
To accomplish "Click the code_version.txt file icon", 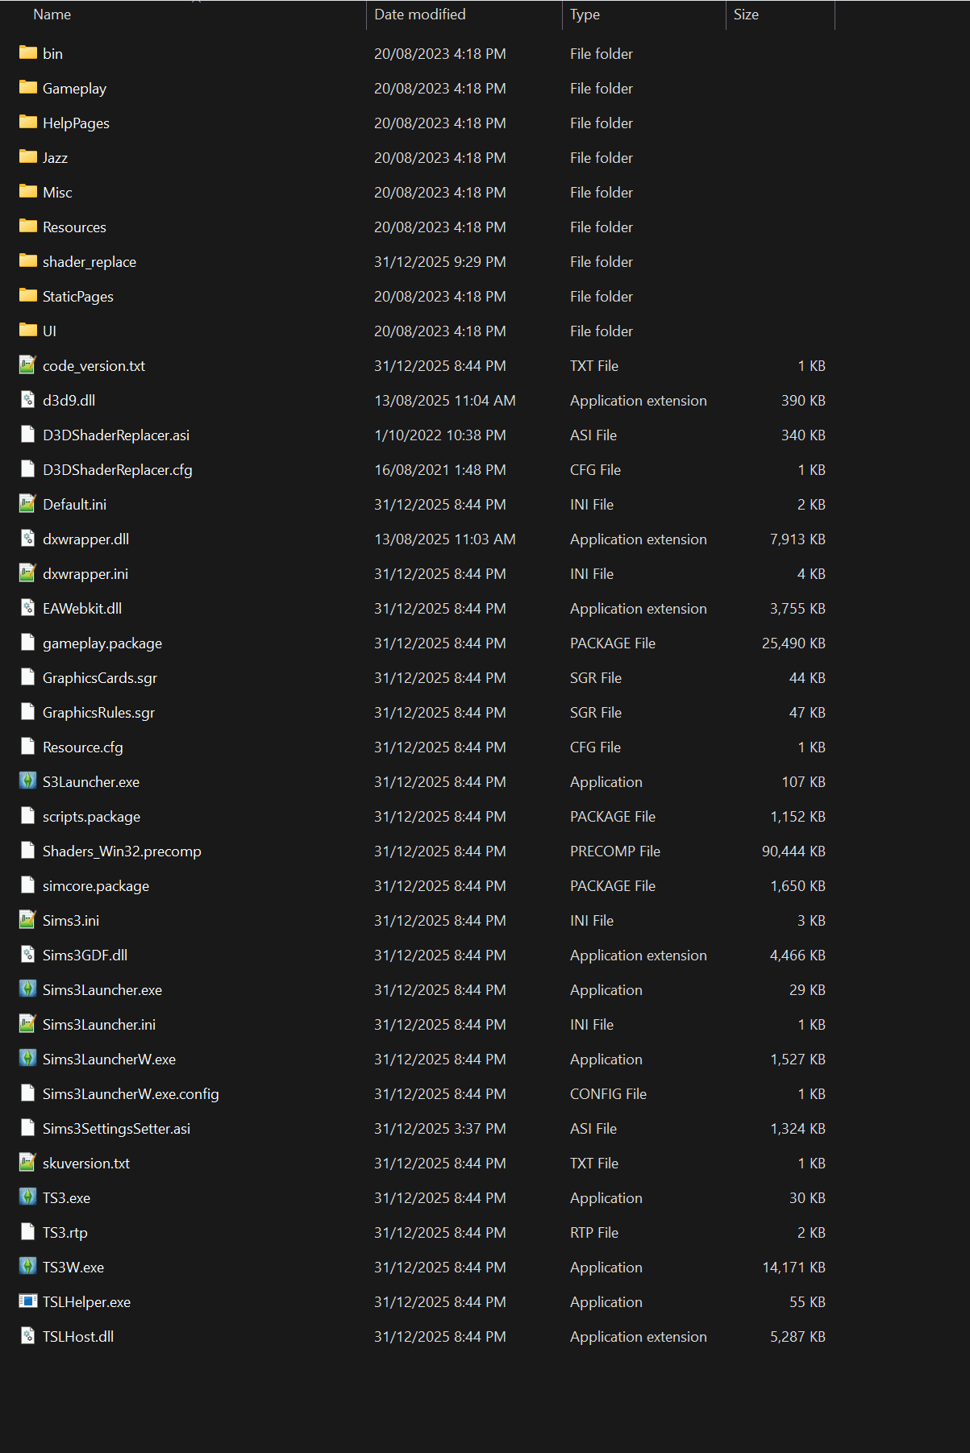I will click(x=28, y=365).
